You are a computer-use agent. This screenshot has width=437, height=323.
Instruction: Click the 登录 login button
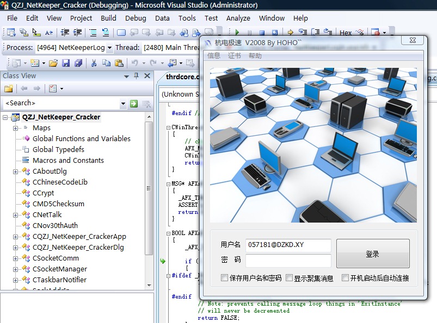click(373, 254)
